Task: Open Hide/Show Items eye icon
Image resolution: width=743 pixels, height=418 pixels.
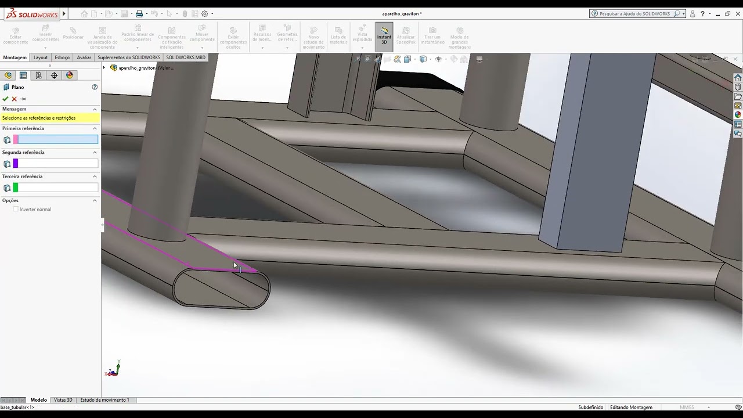Action: [439, 59]
